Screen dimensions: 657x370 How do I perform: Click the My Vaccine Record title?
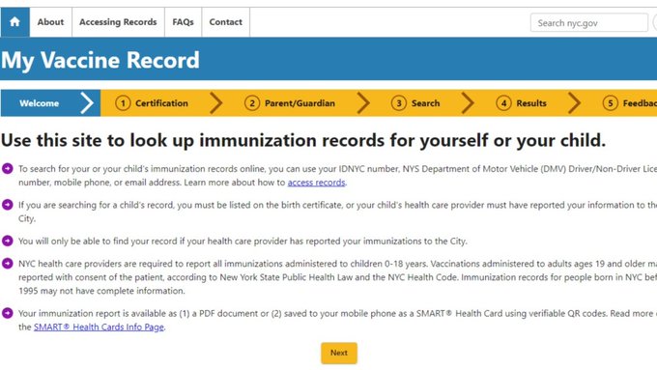coord(100,60)
